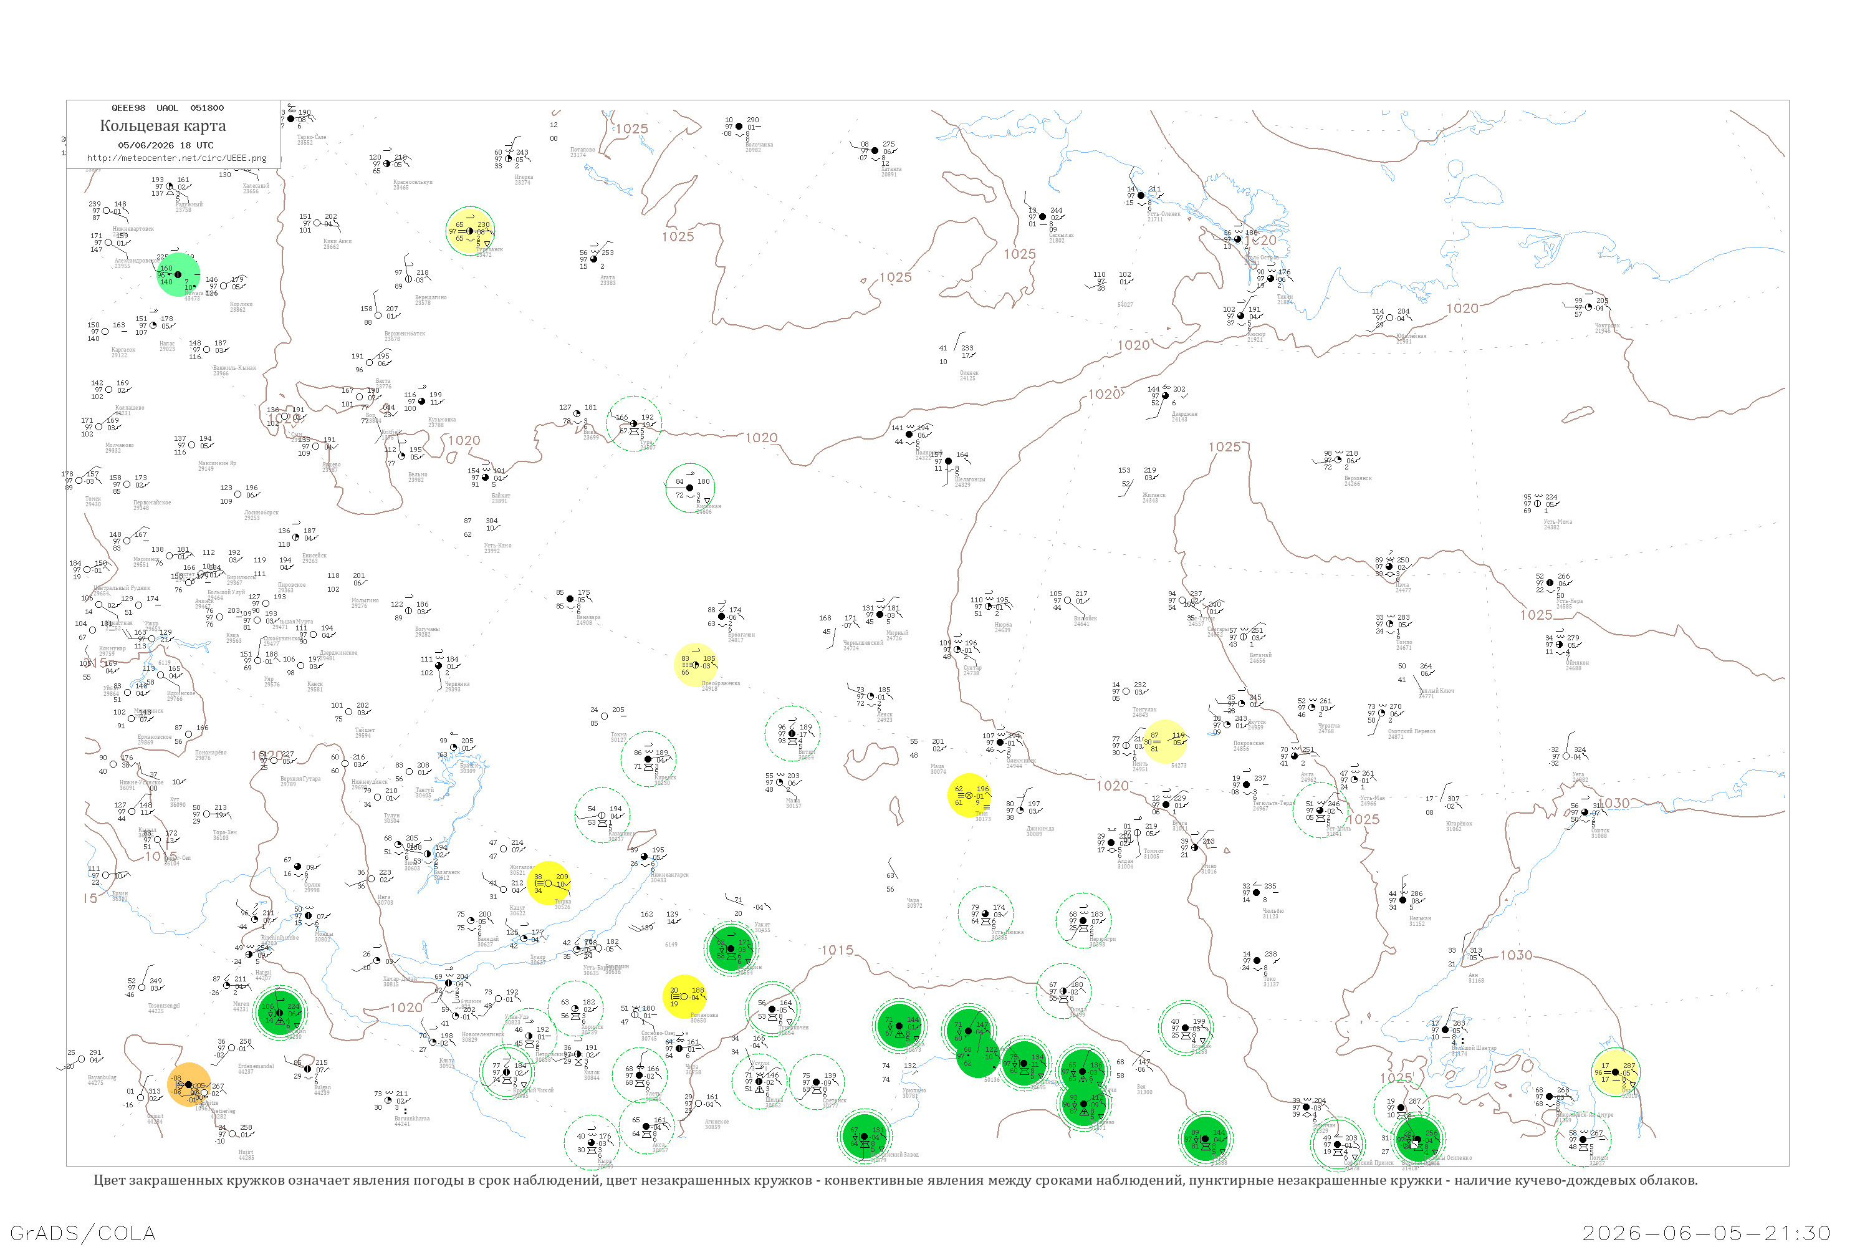Click the green filled circle at Багдарин
The width and height of the screenshot is (1870, 1247).
(731, 949)
